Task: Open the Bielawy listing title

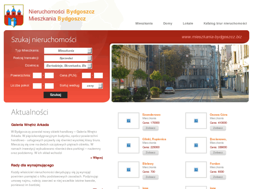Action: click(148, 164)
